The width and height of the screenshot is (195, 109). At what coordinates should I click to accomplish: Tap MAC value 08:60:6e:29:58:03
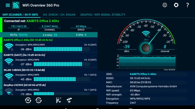pos(140,82)
